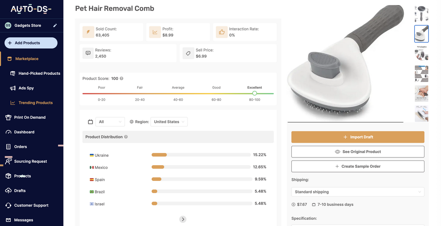Click the Products box icon

pyautogui.click(x=8, y=176)
